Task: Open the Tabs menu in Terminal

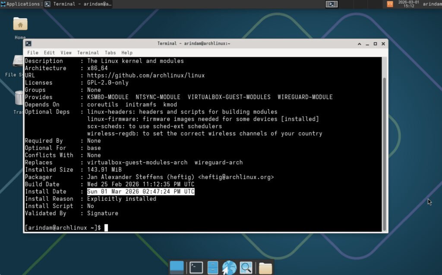Action: click(110, 52)
